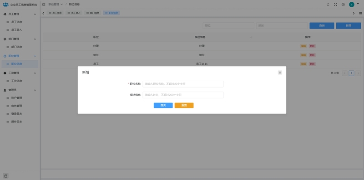Click the 职位信息 breadcrumb text
The image size is (364, 180).
74,5
